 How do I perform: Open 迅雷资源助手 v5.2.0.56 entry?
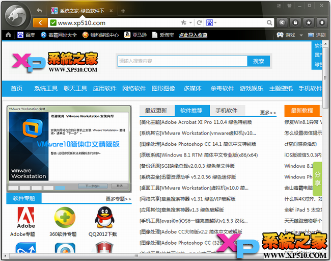point(188,177)
